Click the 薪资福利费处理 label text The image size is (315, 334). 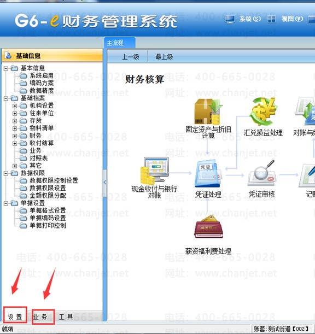pyautogui.click(x=208, y=251)
